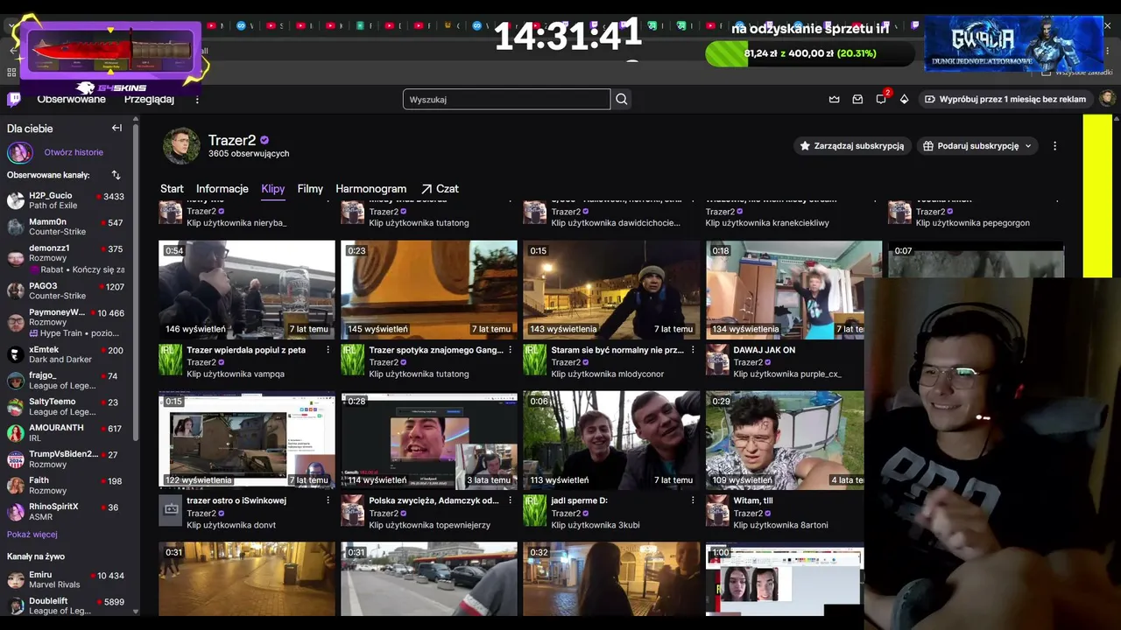Expand followed channels with Pokaż więcej
This screenshot has height=630, width=1121.
[x=32, y=535]
